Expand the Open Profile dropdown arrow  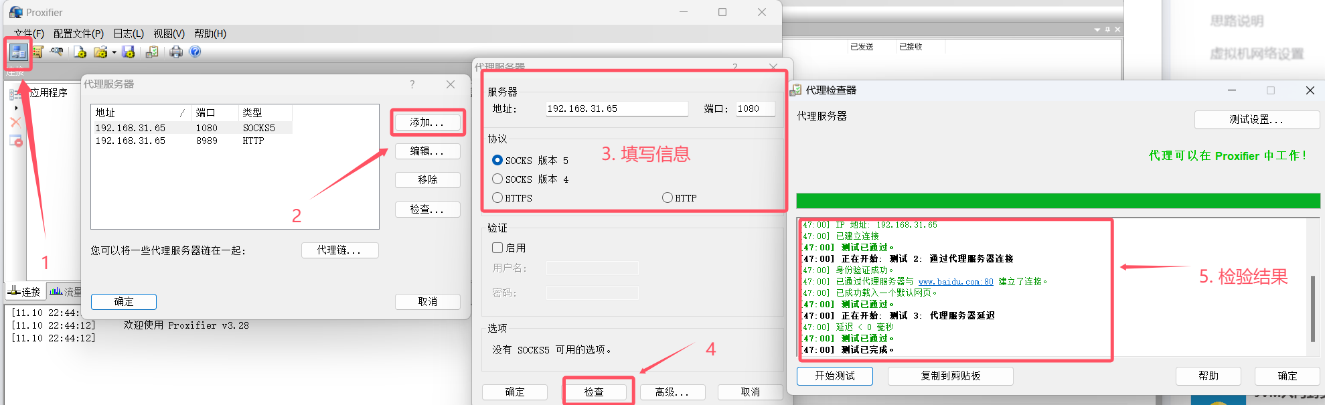114,53
